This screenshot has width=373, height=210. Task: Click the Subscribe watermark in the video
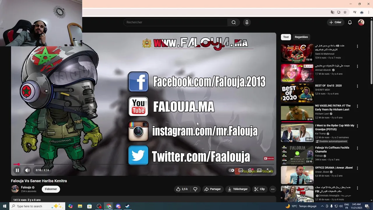269,158
